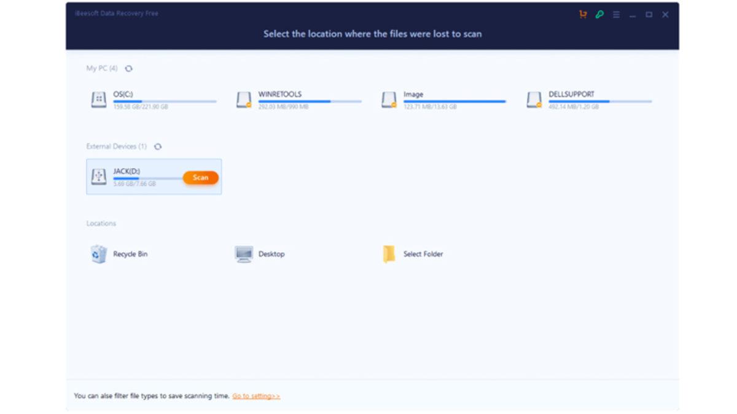Screen dimensions: 737x414
Task: Click the WINRETOOLS drive icon
Action: point(243,99)
